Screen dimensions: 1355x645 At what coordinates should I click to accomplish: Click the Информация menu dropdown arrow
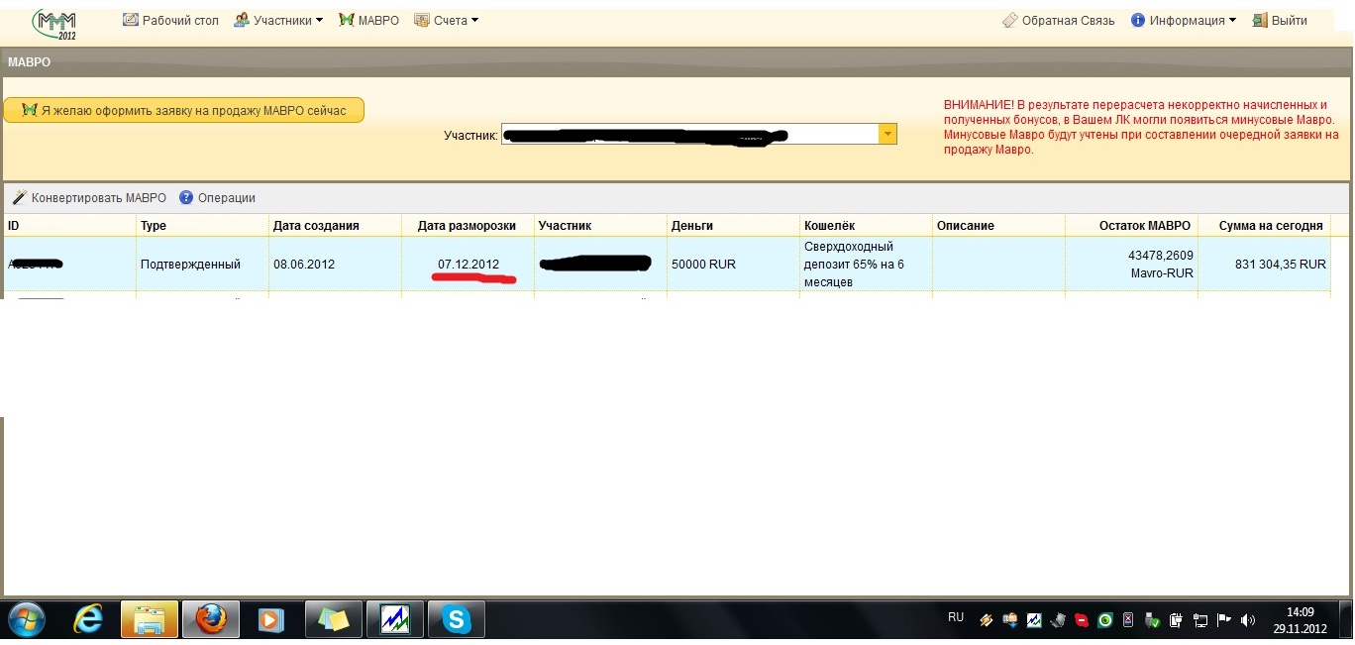click(x=1231, y=21)
